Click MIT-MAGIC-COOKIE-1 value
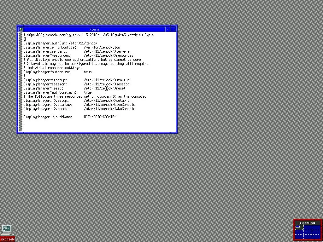The image size is (323, 242). 101,117
